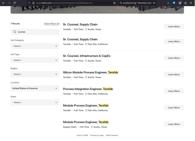Click the terafab job search field
Screen dimensions: 195x141
pyautogui.click(x=36, y=32)
